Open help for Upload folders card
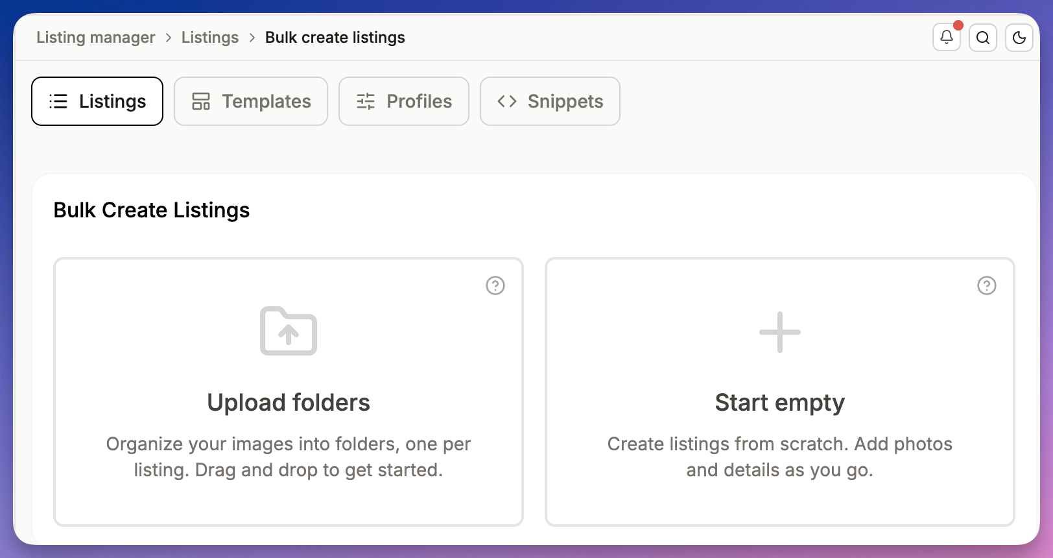 (x=495, y=285)
